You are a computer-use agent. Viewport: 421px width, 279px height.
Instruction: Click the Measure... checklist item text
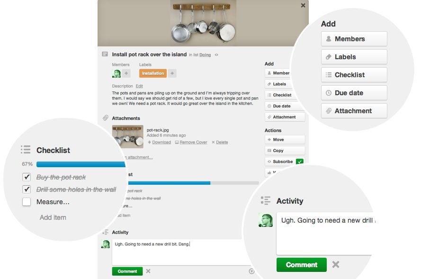click(53, 202)
